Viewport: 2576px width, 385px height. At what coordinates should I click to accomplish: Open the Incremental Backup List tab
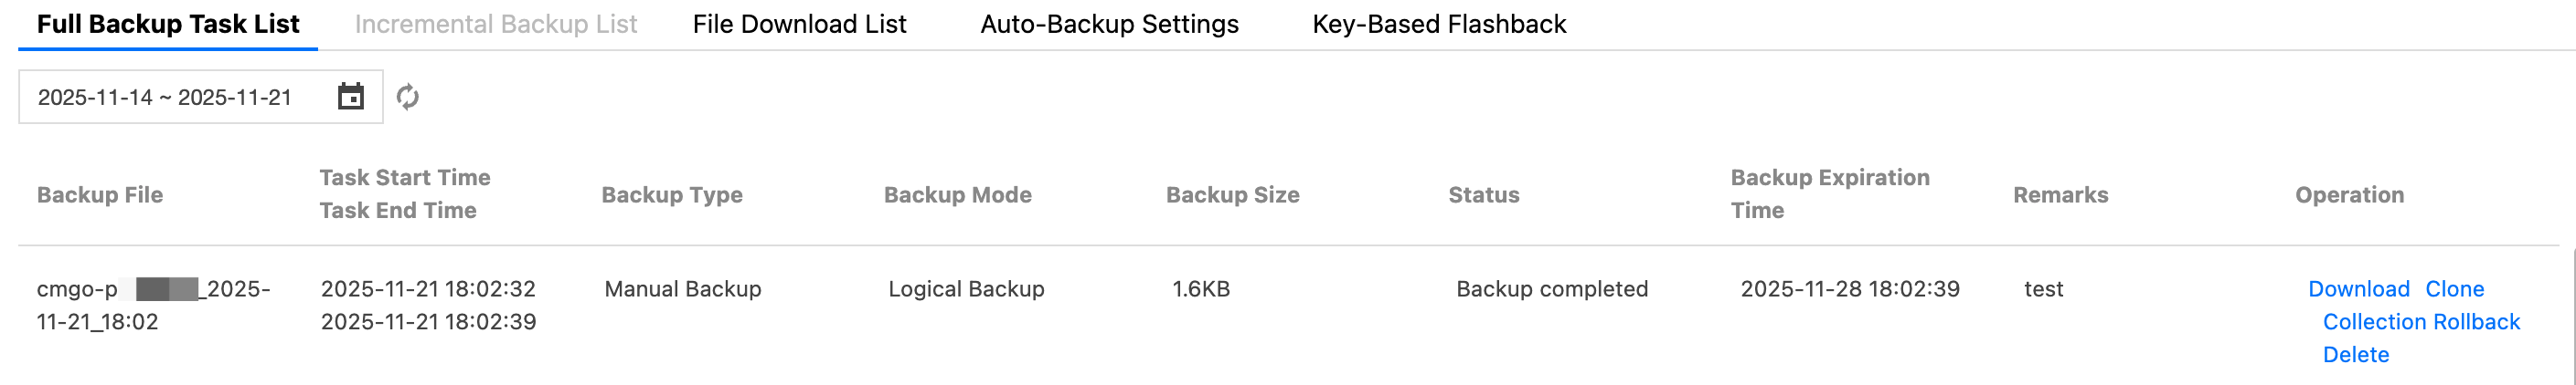tap(495, 24)
